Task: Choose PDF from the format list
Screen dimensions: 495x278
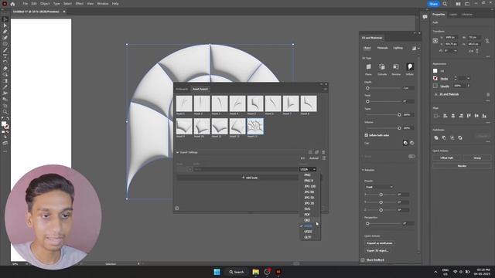Action: pyautogui.click(x=307, y=215)
